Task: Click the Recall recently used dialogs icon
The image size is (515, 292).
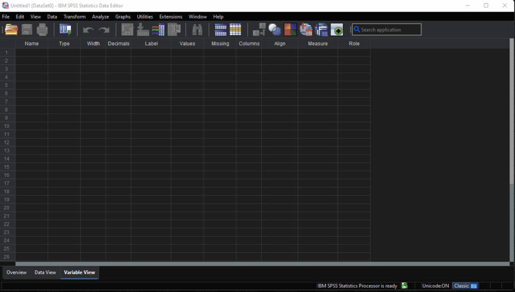Action: [x=65, y=30]
